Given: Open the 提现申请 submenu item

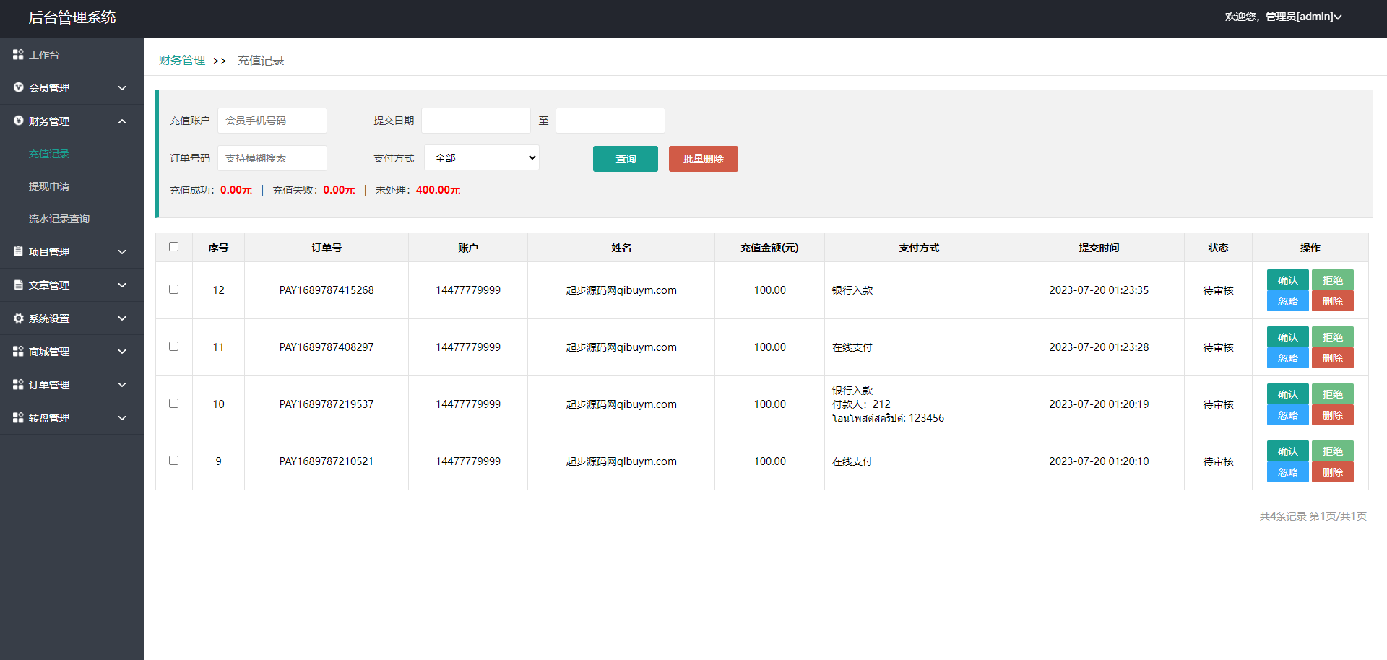Looking at the screenshot, I should point(49,186).
